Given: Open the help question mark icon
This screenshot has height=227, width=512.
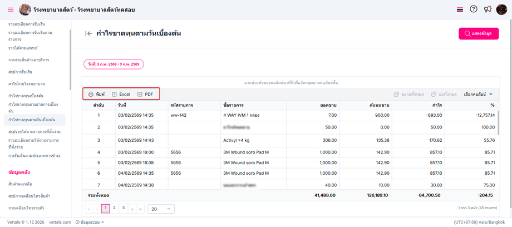Looking at the screenshot, I should coord(474,9).
